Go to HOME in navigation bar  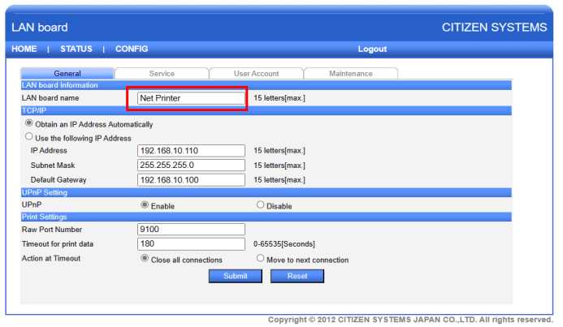coord(24,49)
